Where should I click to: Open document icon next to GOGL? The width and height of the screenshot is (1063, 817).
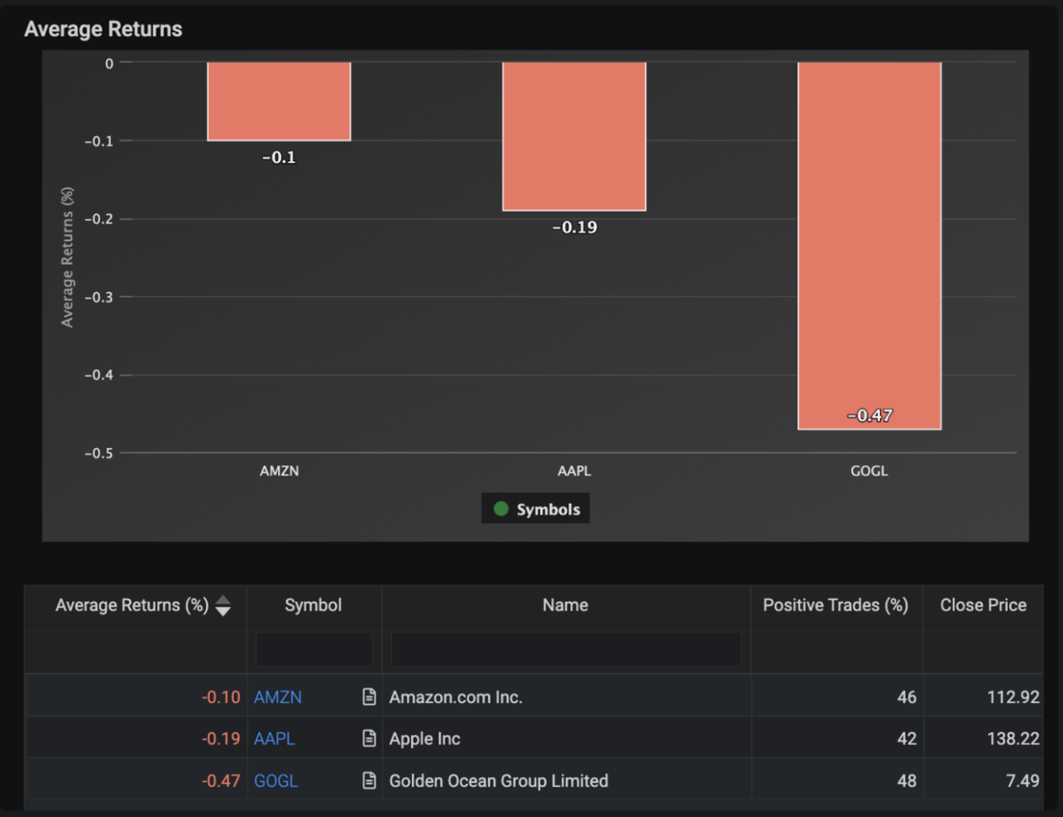369,780
